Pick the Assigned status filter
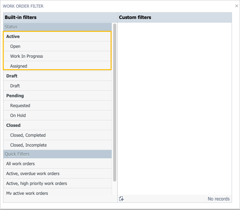 tap(19, 66)
